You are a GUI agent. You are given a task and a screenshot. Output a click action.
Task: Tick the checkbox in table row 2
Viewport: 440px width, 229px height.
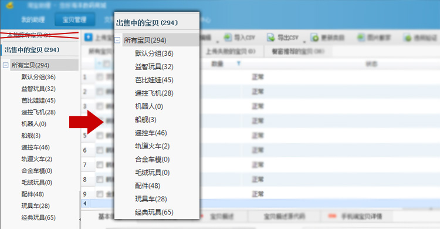point(100,92)
